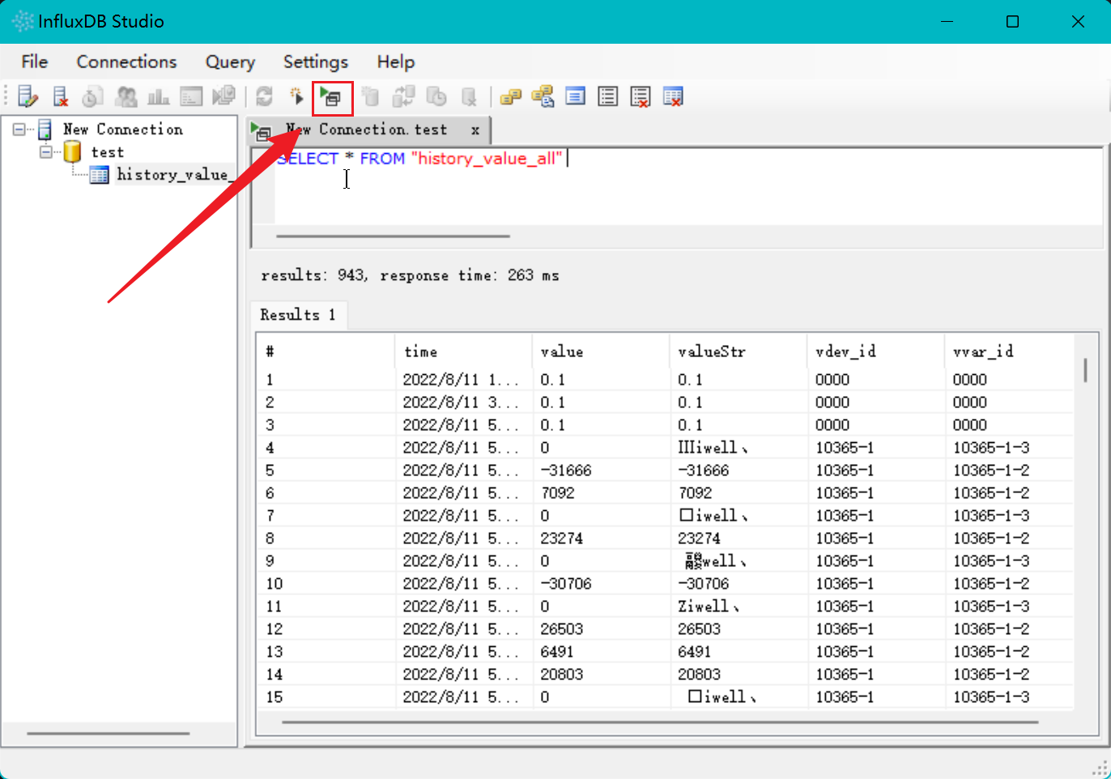Click the grayed drop database icon
The width and height of the screenshot is (1111, 779).
tap(469, 96)
